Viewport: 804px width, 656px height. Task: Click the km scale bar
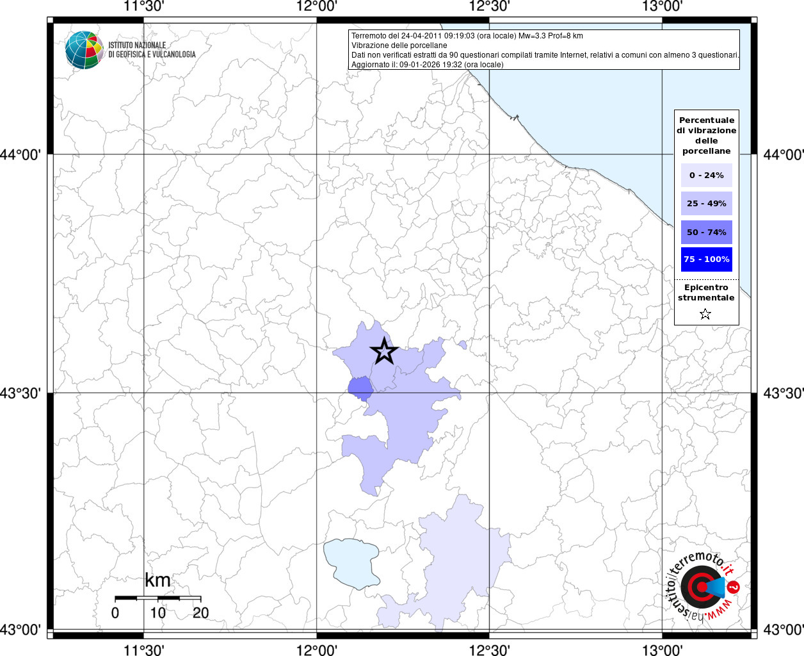pos(157,598)
